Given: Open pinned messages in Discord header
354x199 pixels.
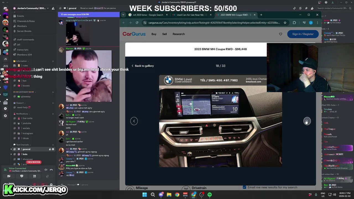Looking at the screenshot, I should coord(306,8).
